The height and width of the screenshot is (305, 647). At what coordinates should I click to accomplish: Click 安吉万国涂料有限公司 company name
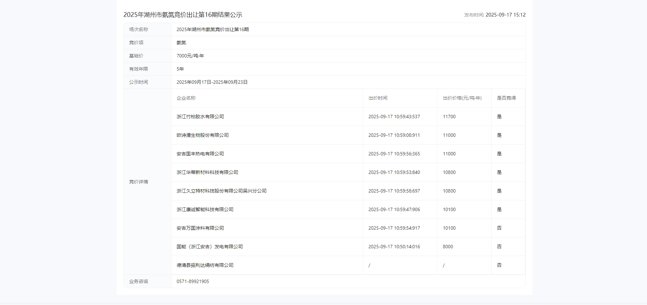tap(200, 228)
